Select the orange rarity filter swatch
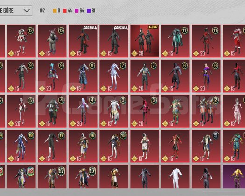Screen dimensions: 245x196 (55, 11)
